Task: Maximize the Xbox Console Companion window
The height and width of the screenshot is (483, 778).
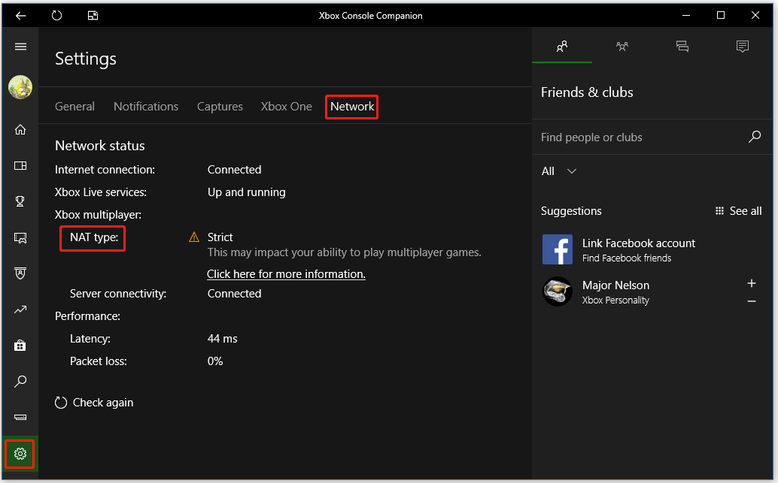Action: (721, 16)
